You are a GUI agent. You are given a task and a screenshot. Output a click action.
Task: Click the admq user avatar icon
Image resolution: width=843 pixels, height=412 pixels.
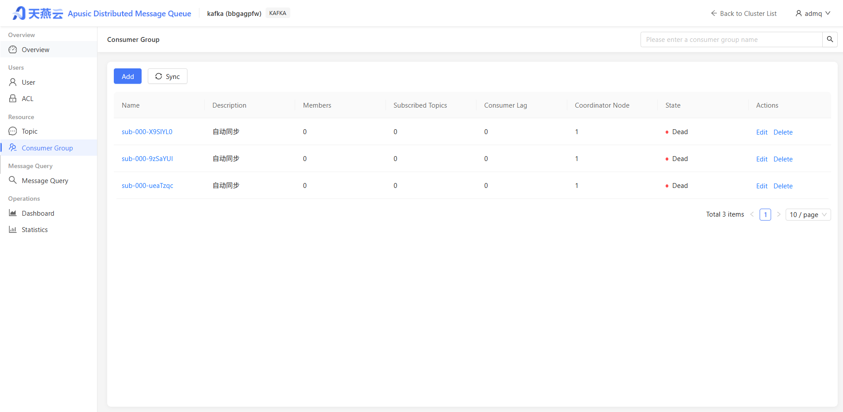coord(798,13)
